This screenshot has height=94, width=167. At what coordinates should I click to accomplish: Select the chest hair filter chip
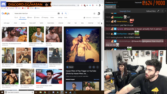(x=91, y=23)
